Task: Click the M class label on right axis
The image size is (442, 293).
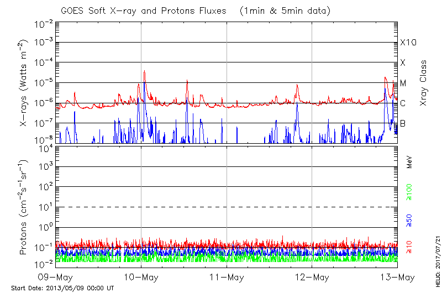Action: [403, 83]
